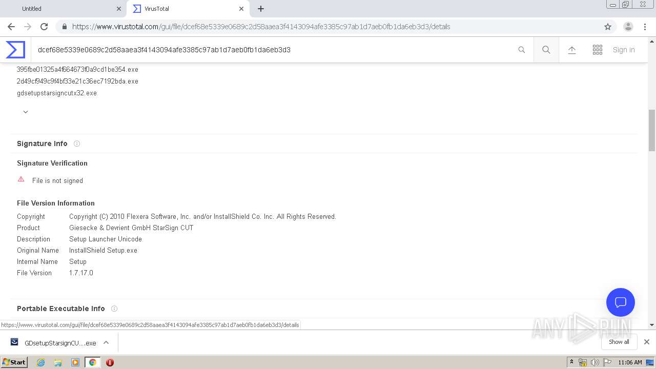Click the File is not signed text

57,180
